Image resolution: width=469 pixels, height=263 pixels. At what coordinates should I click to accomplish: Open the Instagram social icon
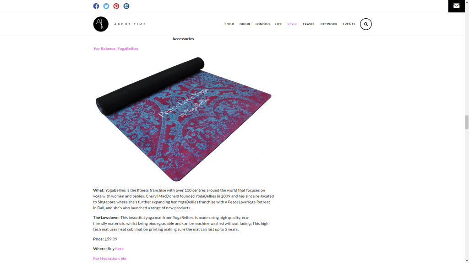click(126, 6)
